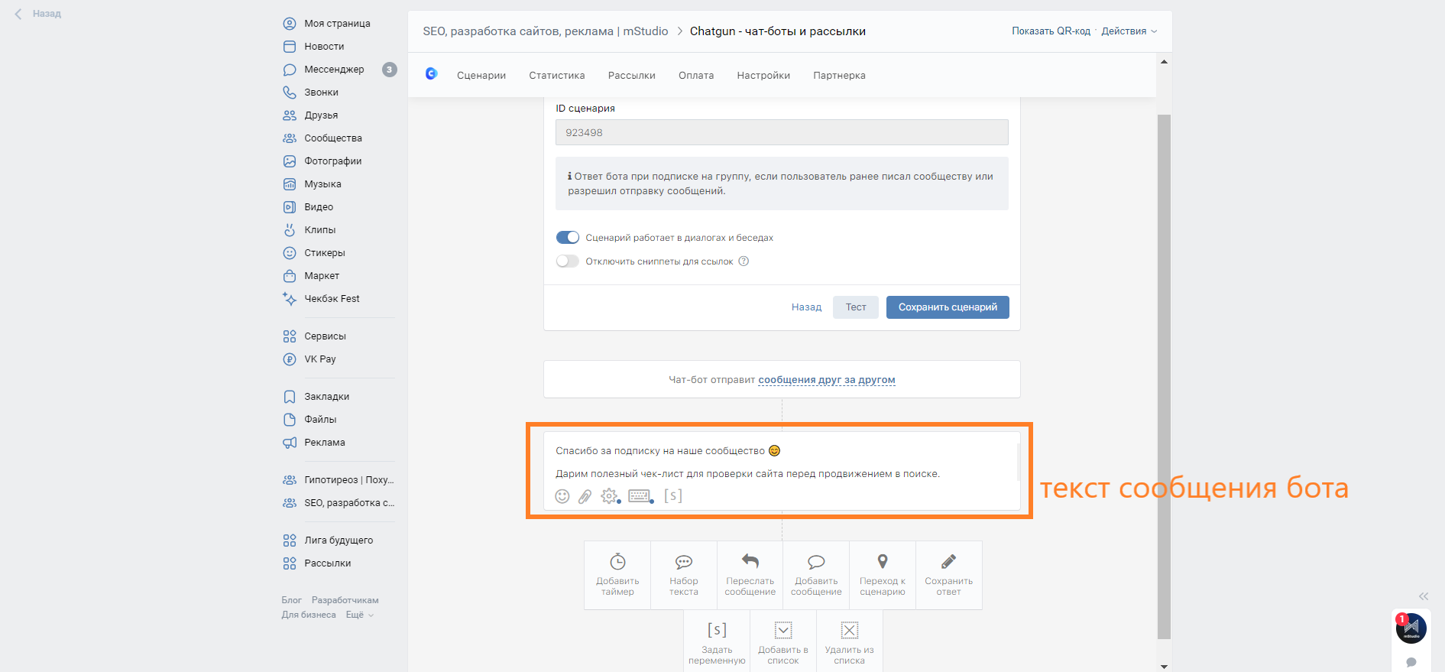
Task: Add typing indicator step
Action: click(x=684, y=575)
